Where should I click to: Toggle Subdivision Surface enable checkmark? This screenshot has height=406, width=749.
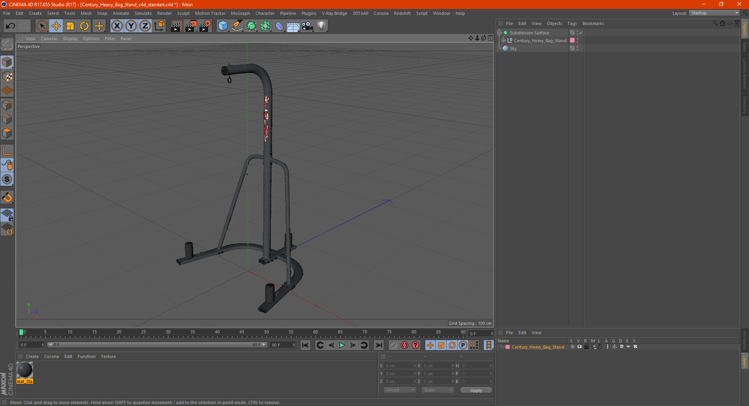(x=581, y=33)
